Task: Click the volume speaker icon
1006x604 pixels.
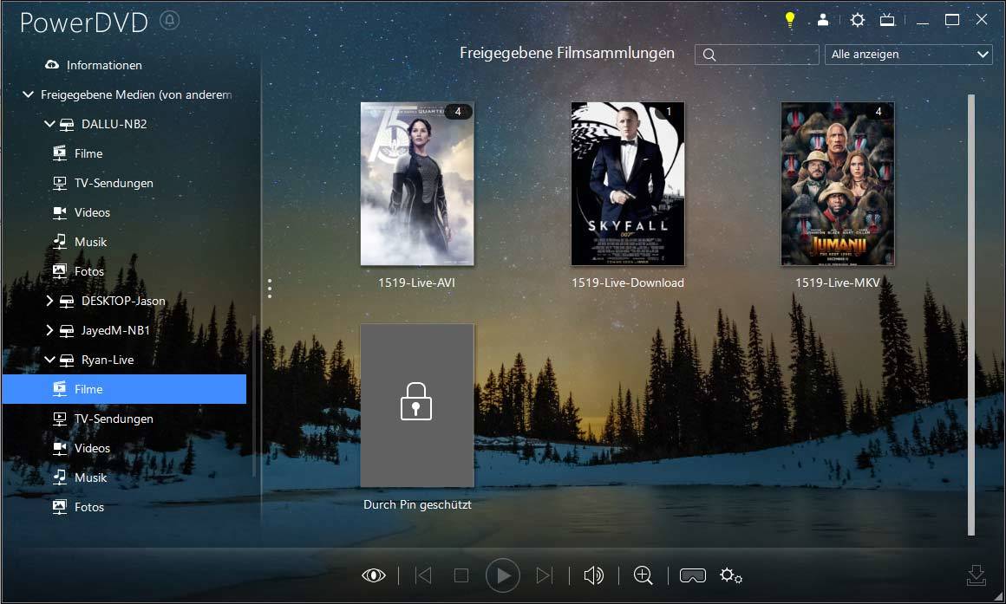Action: pos(593,575)
